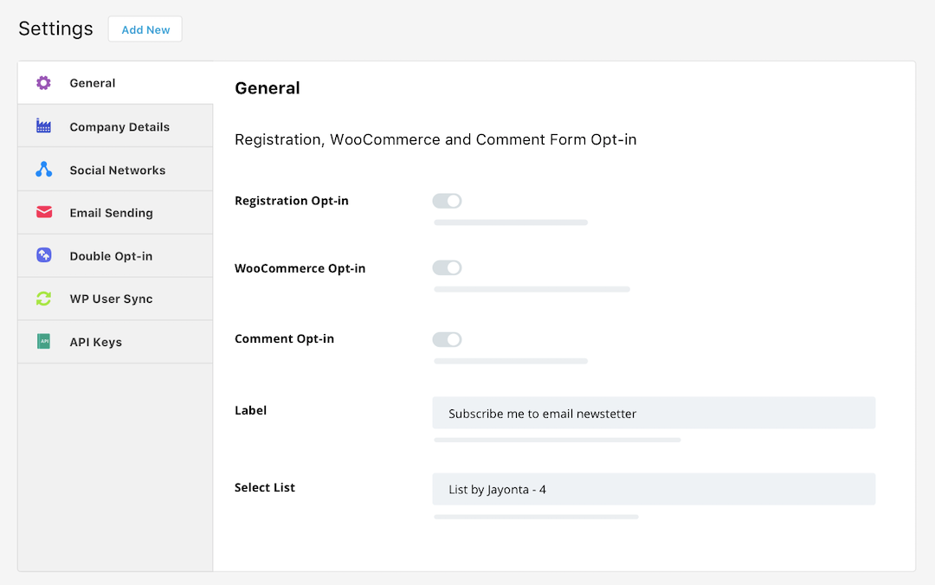Screen dimensions: 935x585
Task: Go to the Social Networks tab
Action: point(118,170)
